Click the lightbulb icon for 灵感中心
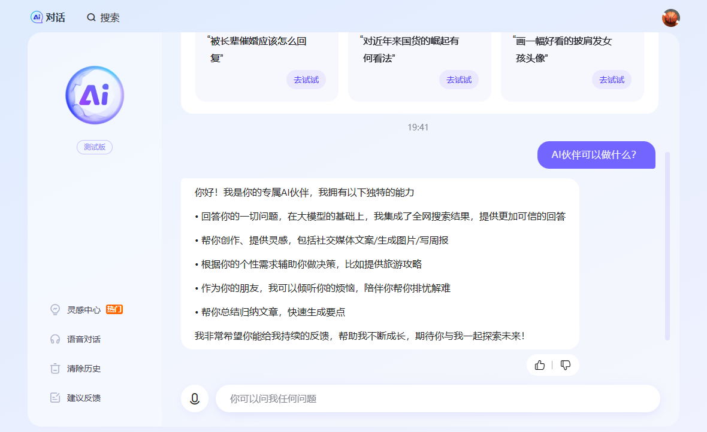The width and height of the screenshot is (707, 432). [55, 310]
